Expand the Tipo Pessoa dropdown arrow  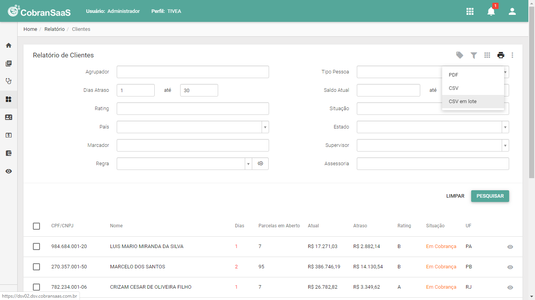click(506, 72)
